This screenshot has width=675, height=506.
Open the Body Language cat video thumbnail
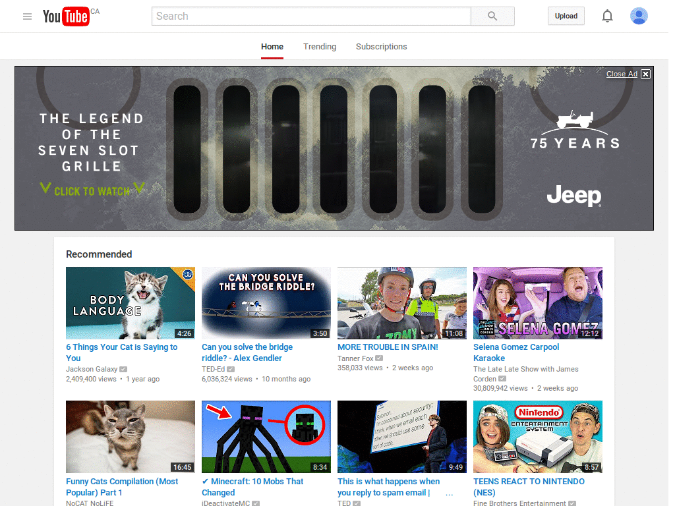point(131,303)
